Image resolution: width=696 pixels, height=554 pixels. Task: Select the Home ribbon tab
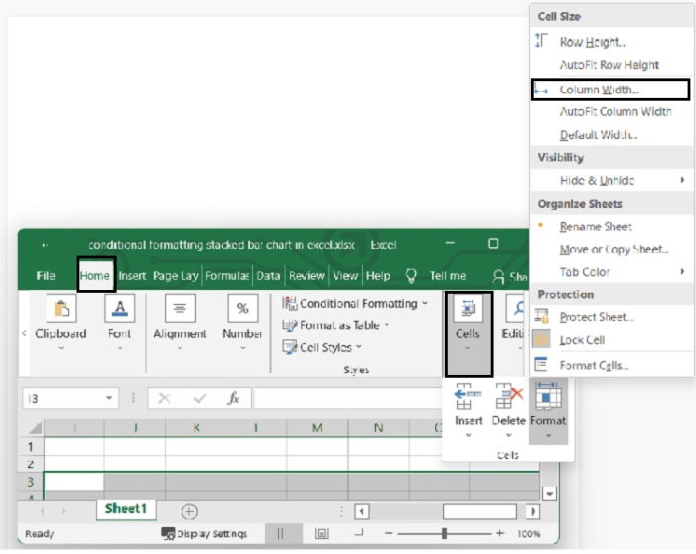(95, 276)
